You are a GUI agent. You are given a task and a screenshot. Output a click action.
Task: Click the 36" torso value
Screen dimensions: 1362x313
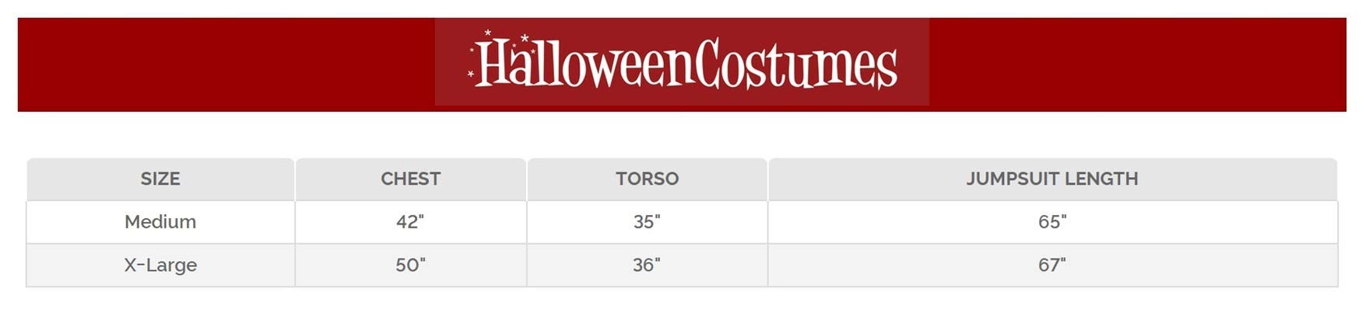pyautogui.click(x=647, y=265)
